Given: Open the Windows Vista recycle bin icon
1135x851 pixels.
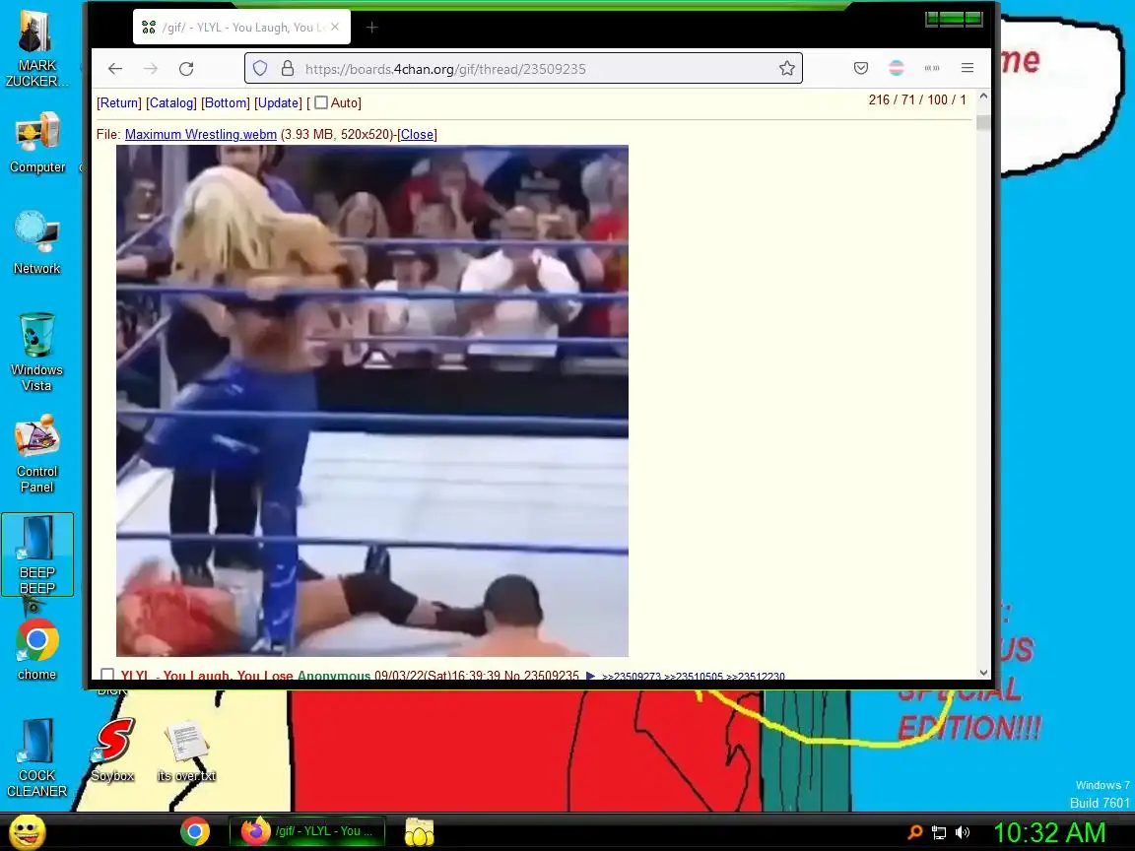Looking at the screenshot, I should click(36, 353).
